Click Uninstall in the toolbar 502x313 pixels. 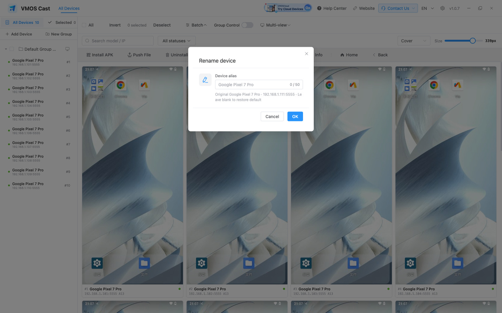click(x=177, y=55)
